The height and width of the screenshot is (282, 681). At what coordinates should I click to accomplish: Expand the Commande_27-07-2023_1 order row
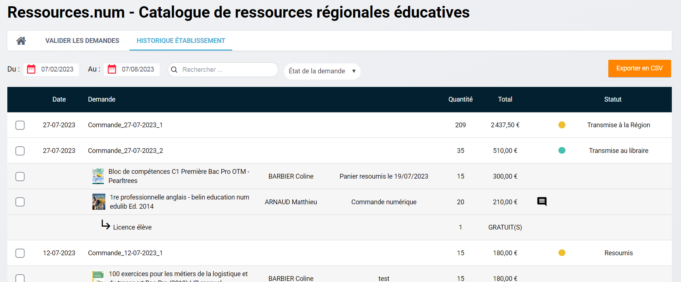[x=125, y=125]
